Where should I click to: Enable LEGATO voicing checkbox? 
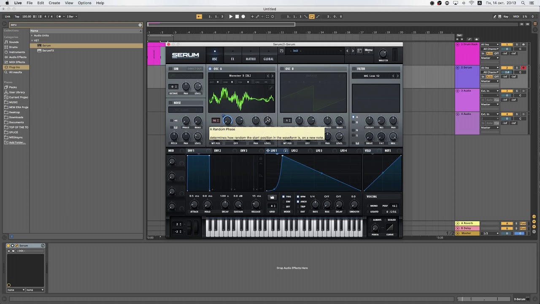click(x=367, y=212)
